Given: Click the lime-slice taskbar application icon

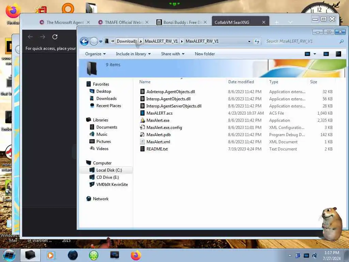Looking at the screenshot, I should (94, 255).
